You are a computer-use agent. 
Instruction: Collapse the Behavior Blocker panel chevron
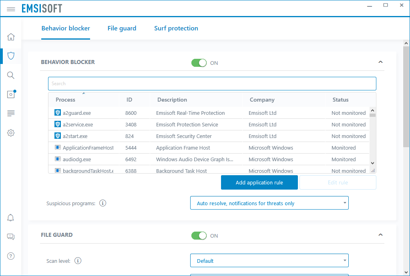pyautogui.click(x=380, y=62)
